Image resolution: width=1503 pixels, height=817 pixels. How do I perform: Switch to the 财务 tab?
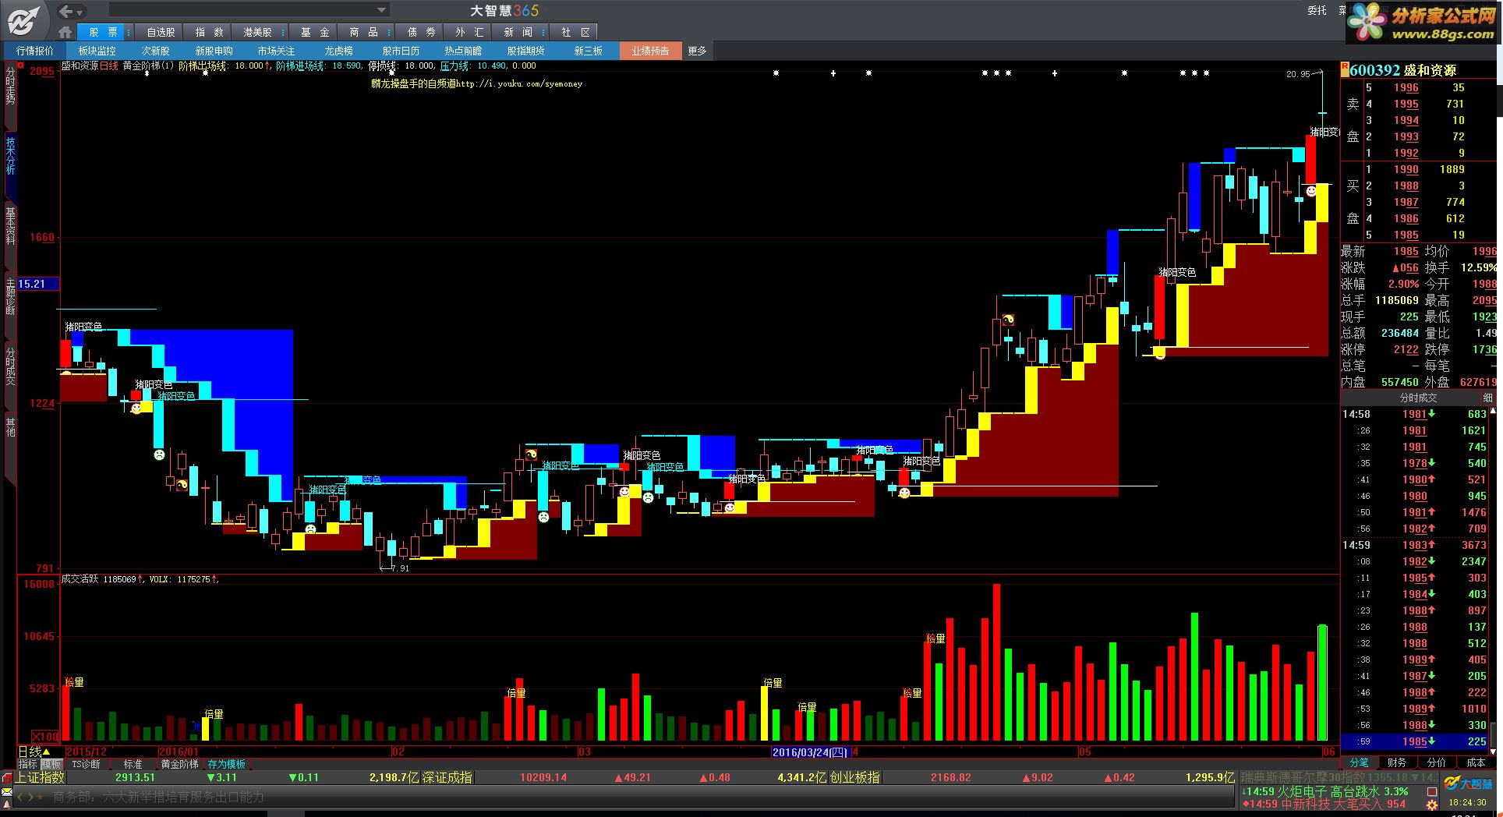click(1397, 762)
